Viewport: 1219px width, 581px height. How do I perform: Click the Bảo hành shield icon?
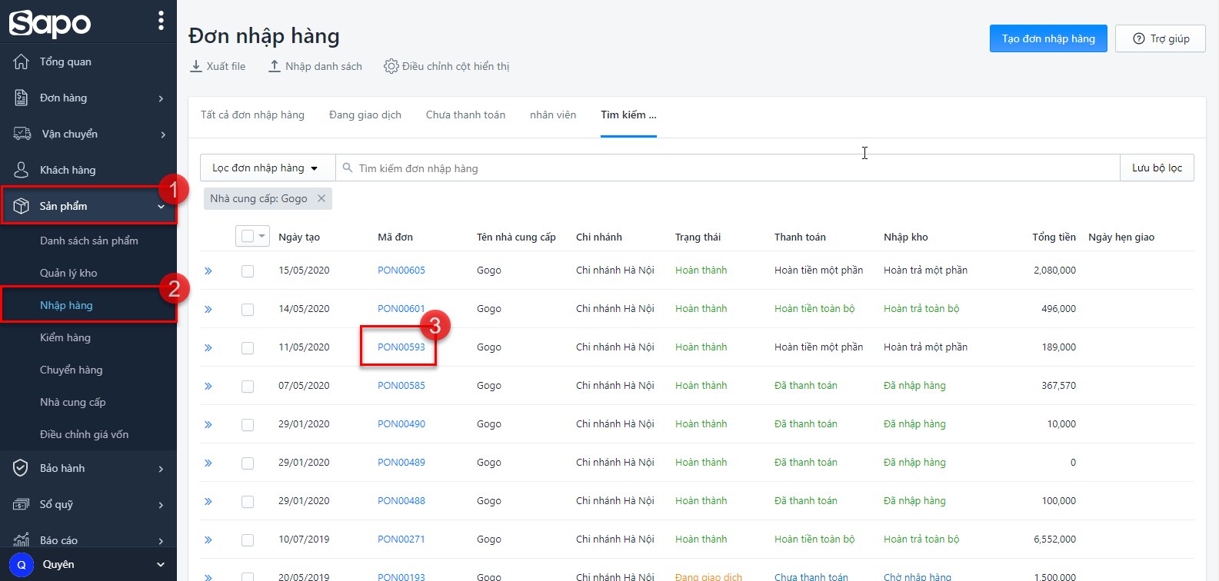[x=22, y=468]
